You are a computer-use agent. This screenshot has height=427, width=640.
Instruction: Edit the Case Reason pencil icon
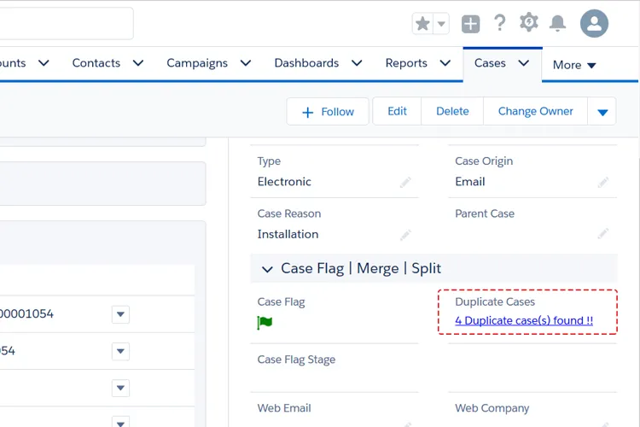click(x=404, y=234)
